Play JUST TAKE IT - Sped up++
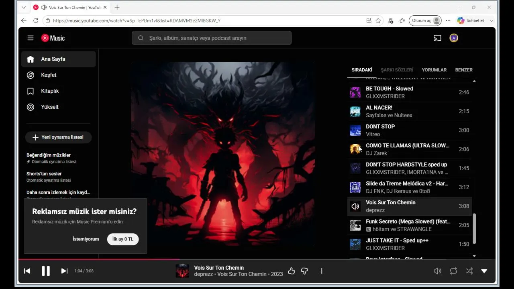This screenshot has width=514, height=289. coord(410,244)
